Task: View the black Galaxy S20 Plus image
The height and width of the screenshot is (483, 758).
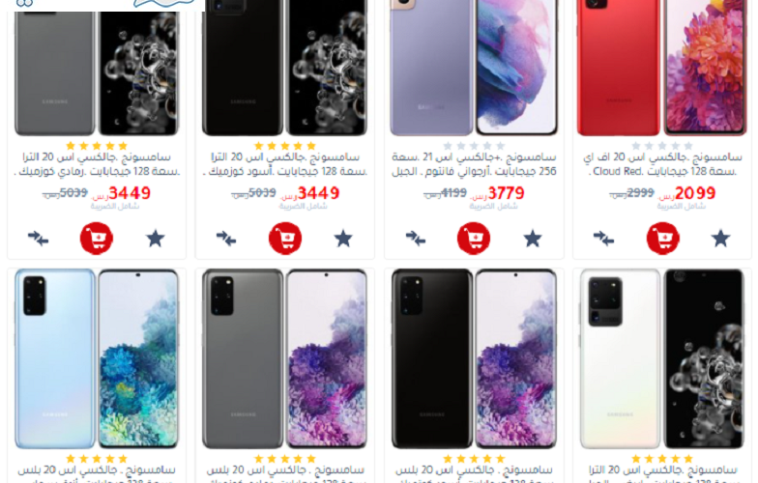Action: point(474,359)
